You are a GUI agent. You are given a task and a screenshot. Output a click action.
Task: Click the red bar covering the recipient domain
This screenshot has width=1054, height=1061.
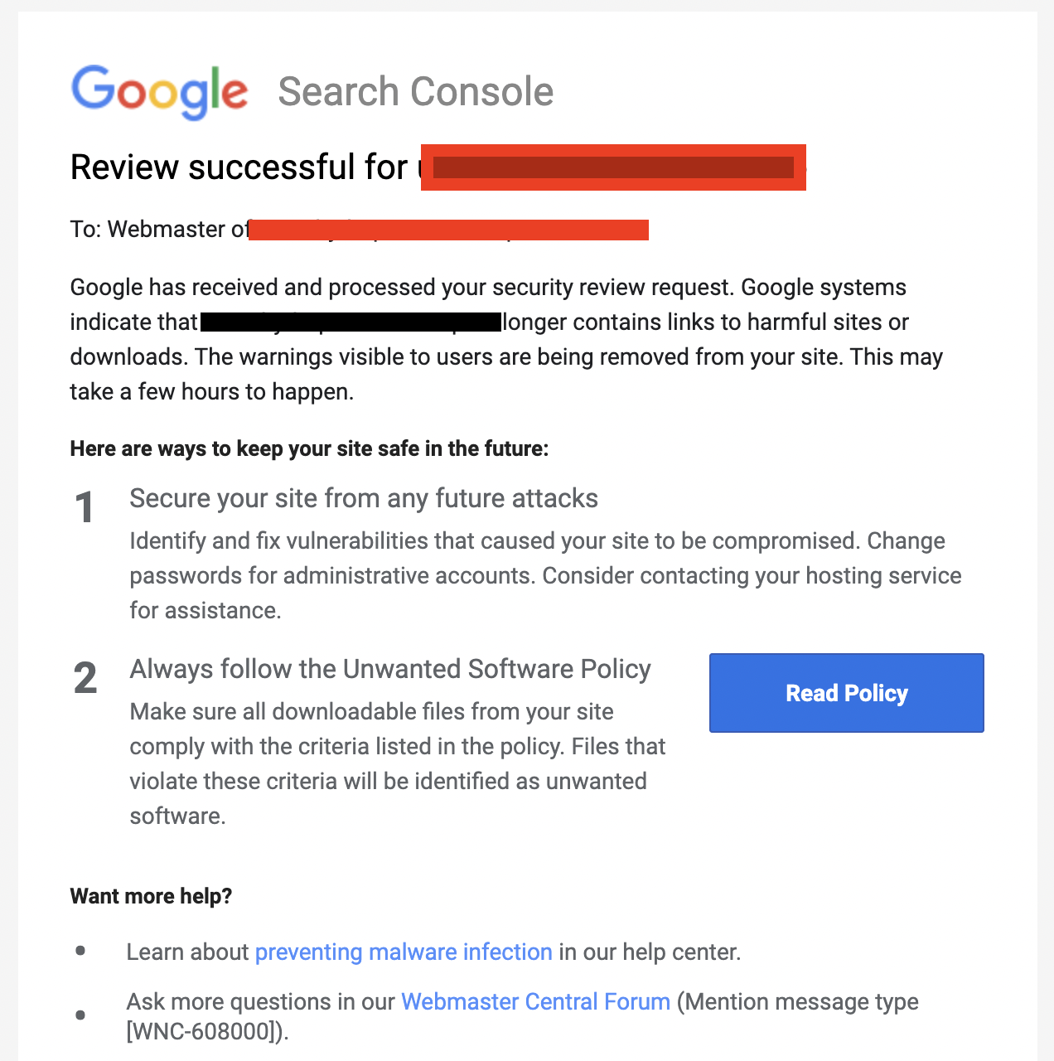click(447, 229)
